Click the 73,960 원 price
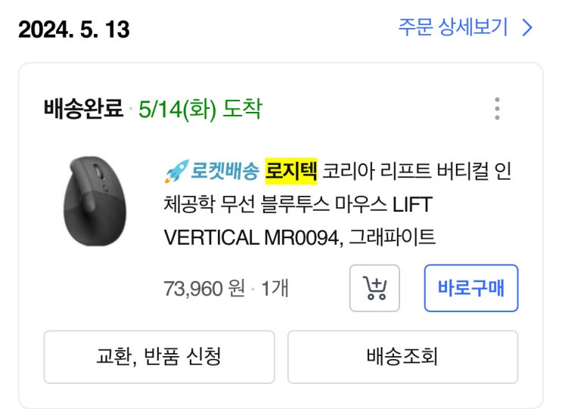 (x=204, y=288)
